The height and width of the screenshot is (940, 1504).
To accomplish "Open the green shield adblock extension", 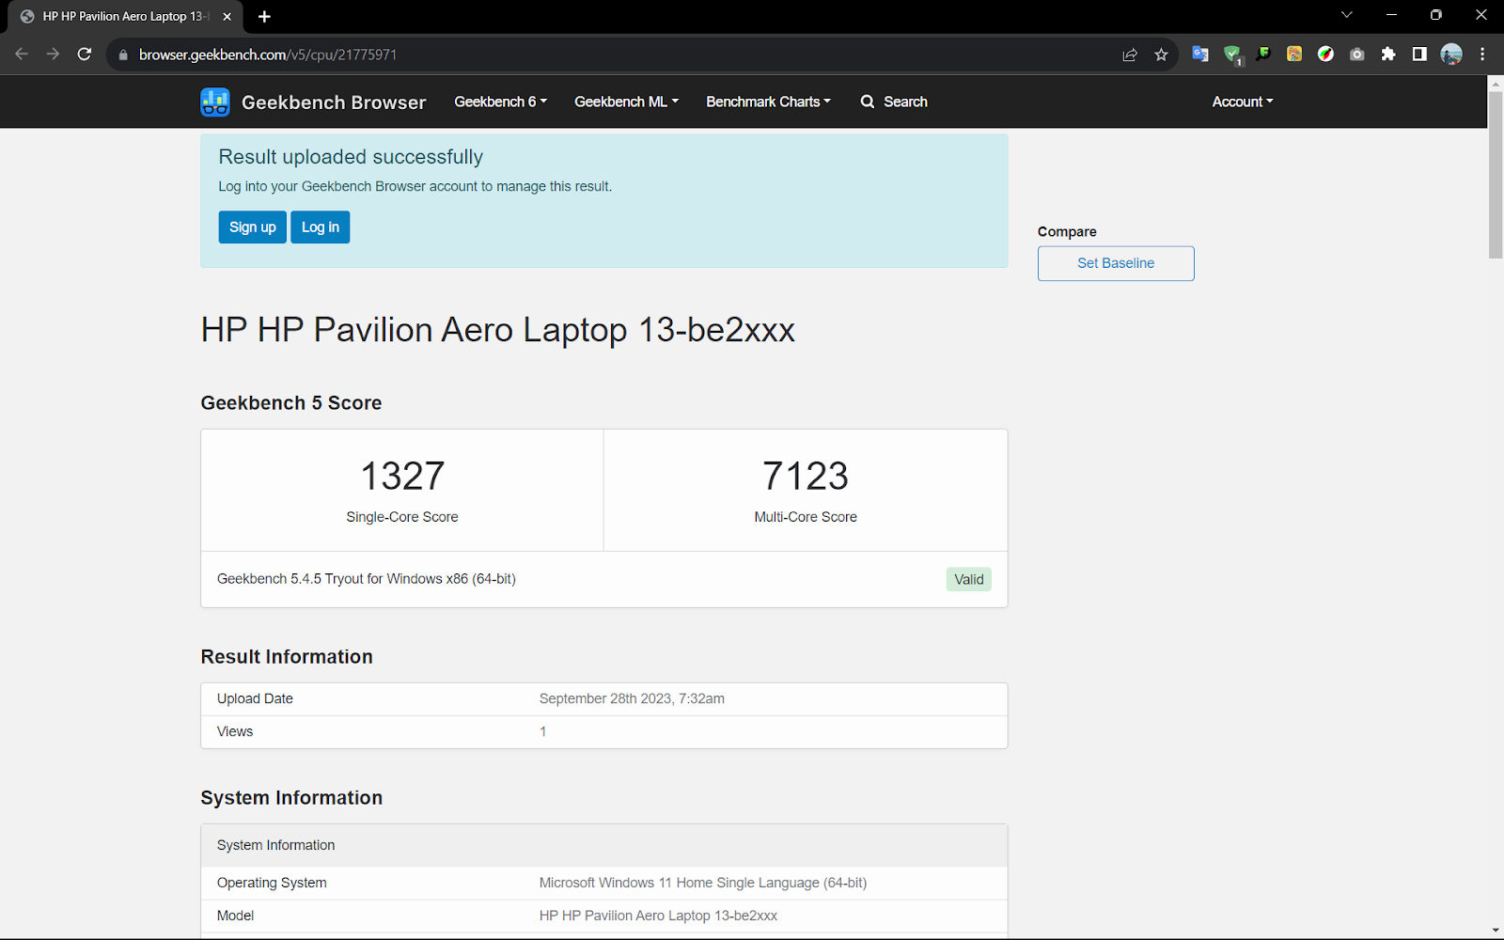I will [x=1232, y=55].
